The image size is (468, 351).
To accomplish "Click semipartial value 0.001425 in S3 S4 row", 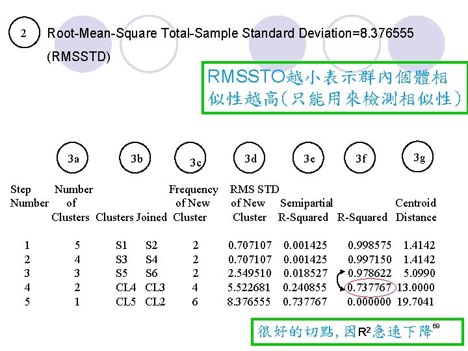I will click(x=305, y=259).
